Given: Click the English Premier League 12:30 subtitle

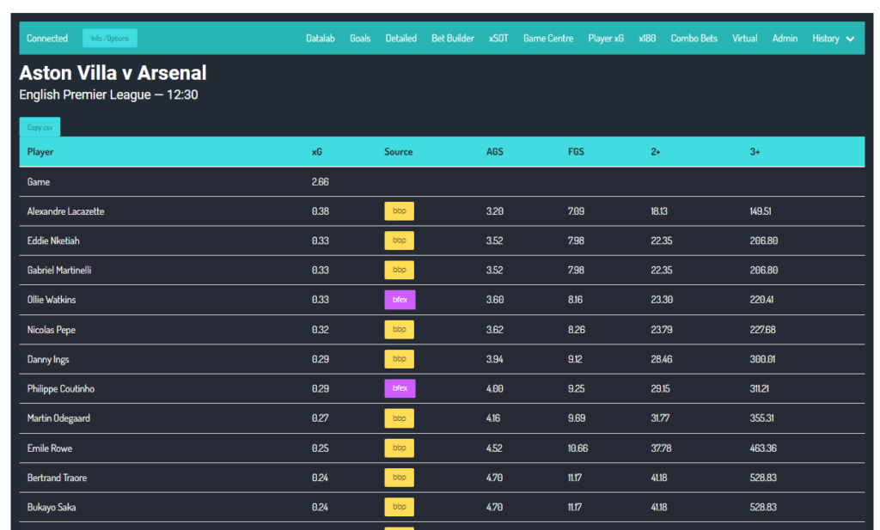Looking at the screenshot, I should [x=108, y=94].
